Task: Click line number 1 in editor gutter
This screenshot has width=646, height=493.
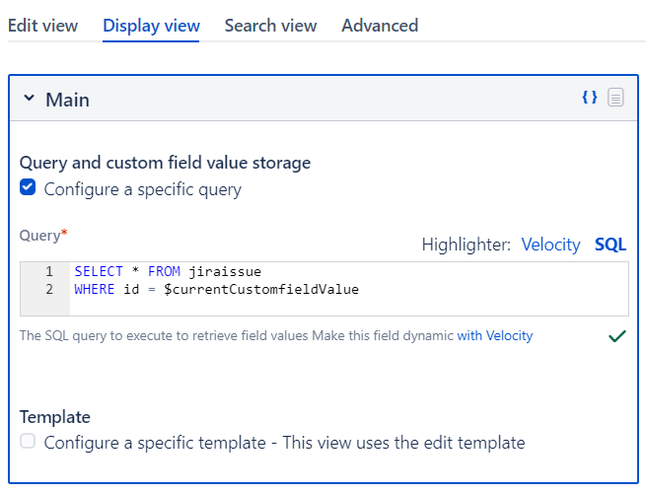Action: [48, 271]
